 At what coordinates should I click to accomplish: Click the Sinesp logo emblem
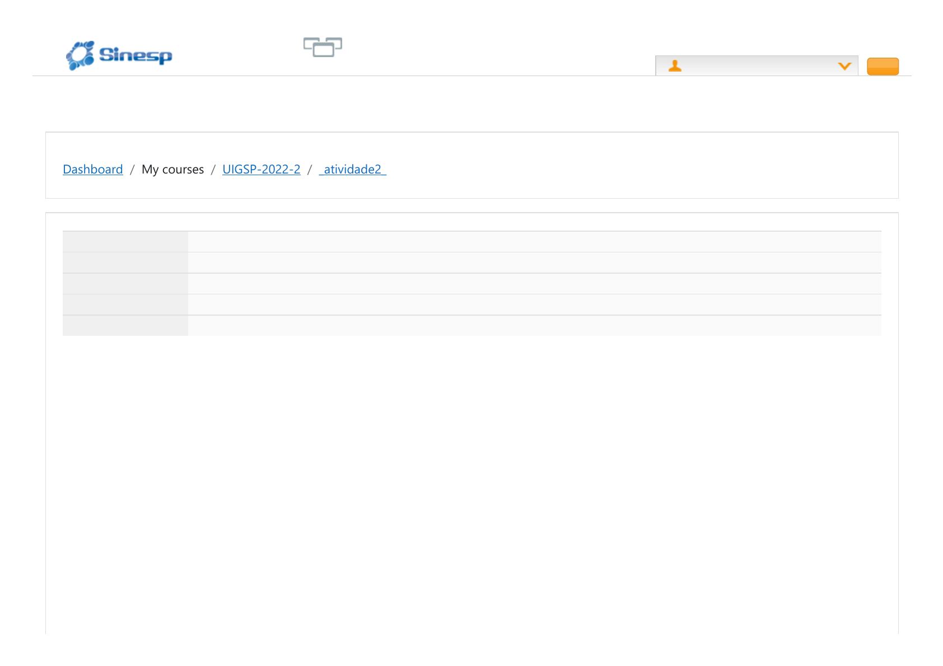81,55
